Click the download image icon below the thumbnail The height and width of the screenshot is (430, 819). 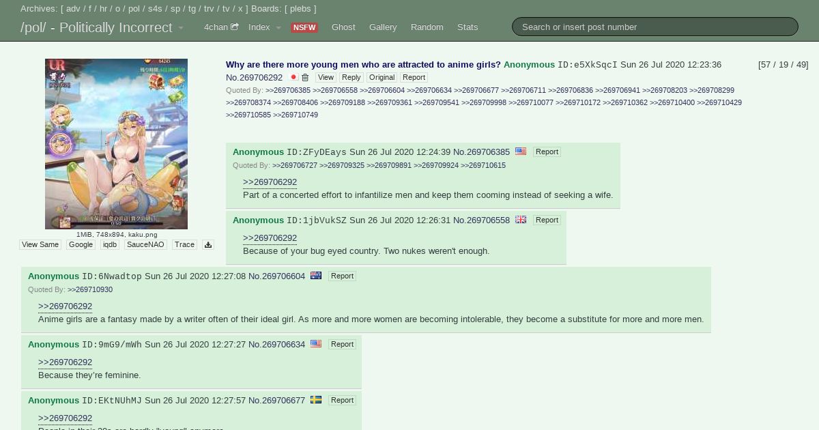[x=208, y=244]
